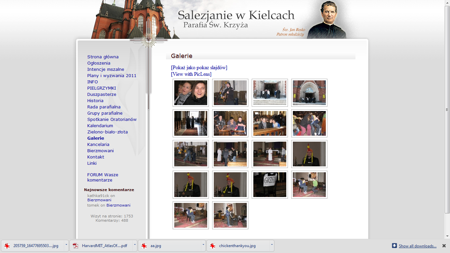The width and height of the screenshot is (450, 253).
Task: Go to Kancelaria in sidebar menu
Action: tap(98, 145)
